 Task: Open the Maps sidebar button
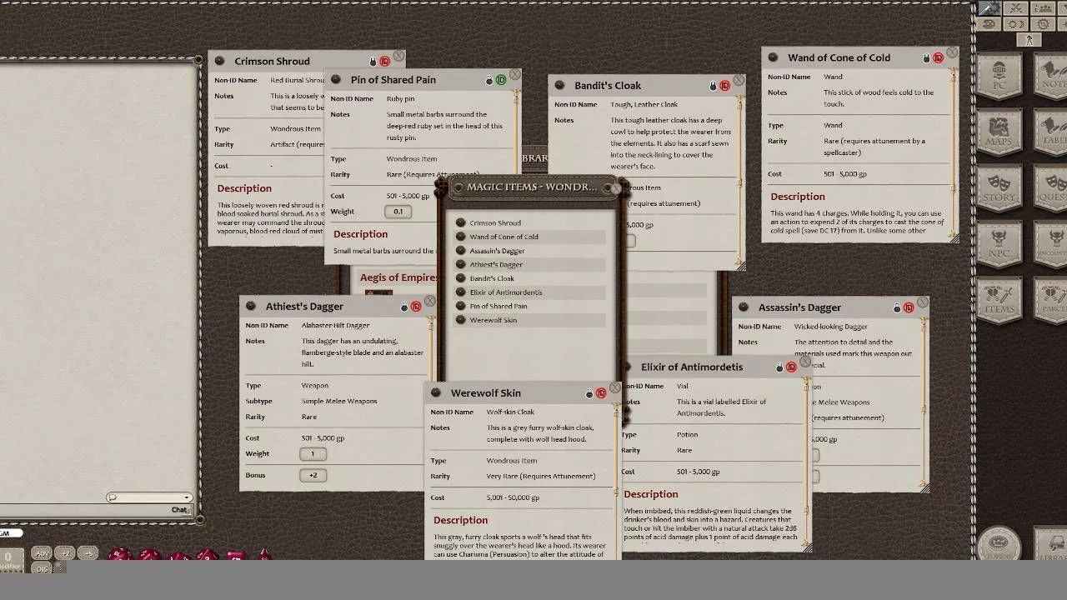[999, 132]
